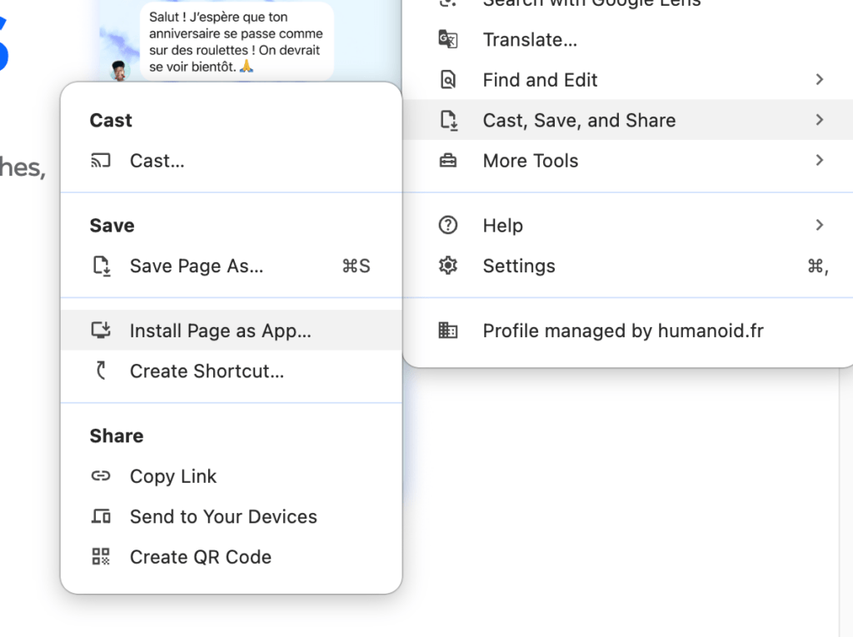Click the Settings gear icon
The height and width of the screenshot is (637, 853).
click(x=449, y=266)
